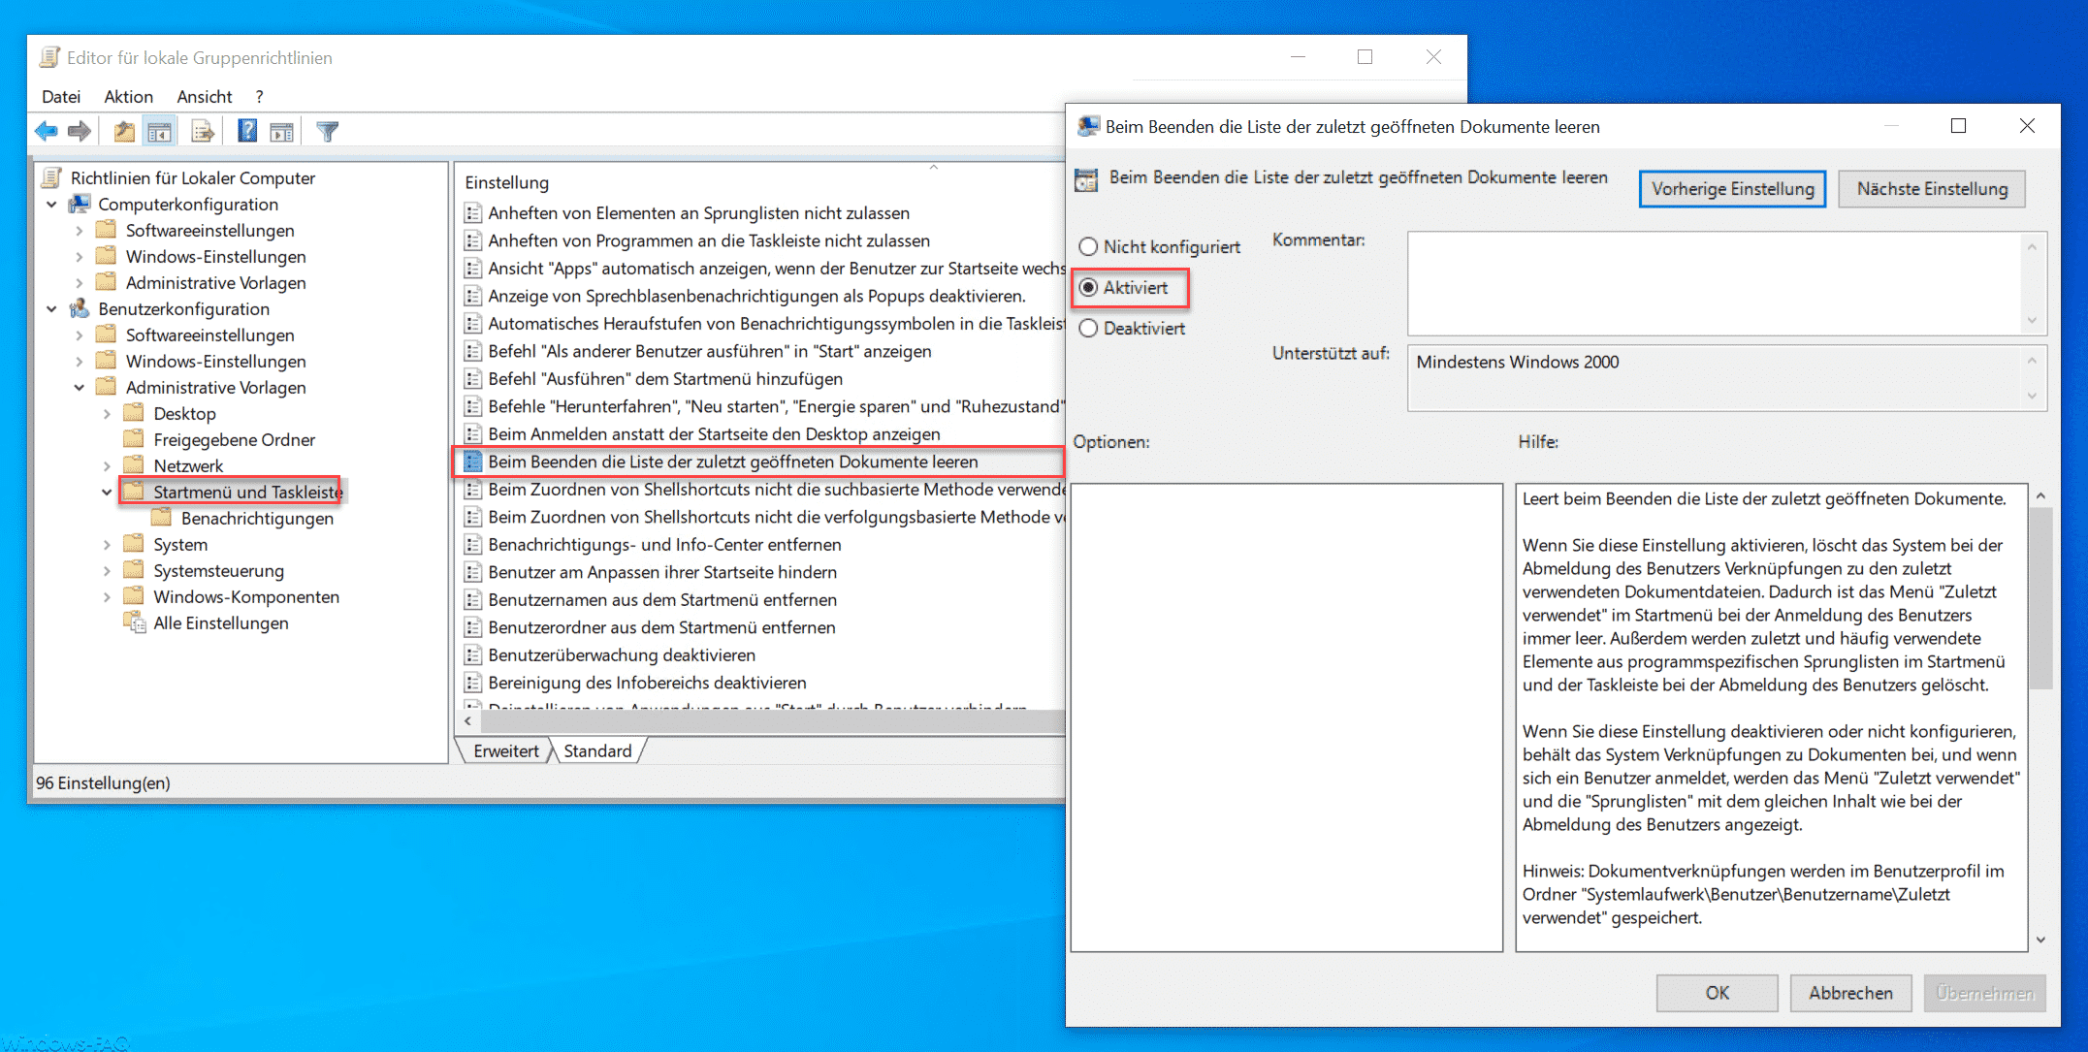Select the Nicht konfiguriert radio button
2088x1052 pixels.
pyautogui.click(x=1088, y=247)
